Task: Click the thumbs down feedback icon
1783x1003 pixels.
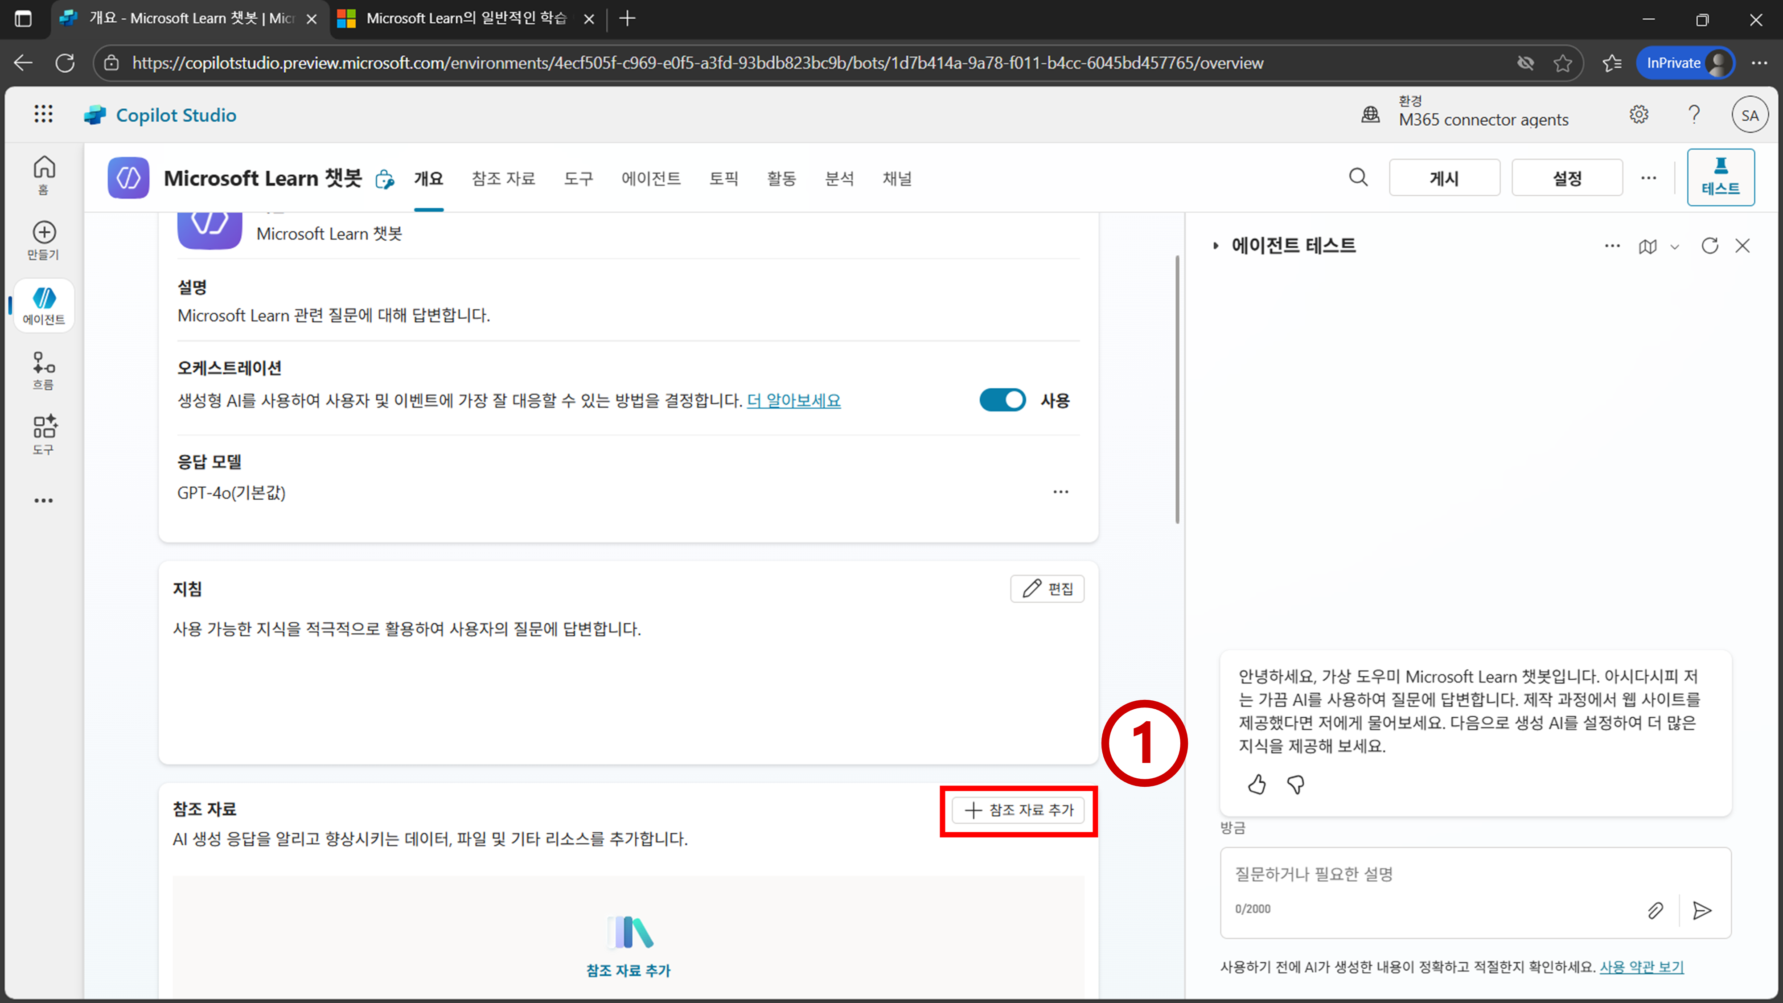Action: pos(1295,784)
